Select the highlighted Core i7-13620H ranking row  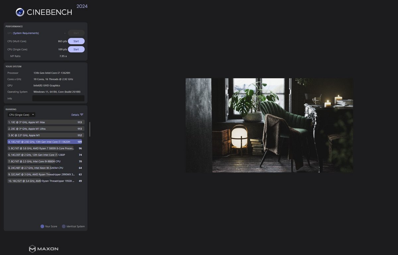click(x=45, y=142)
